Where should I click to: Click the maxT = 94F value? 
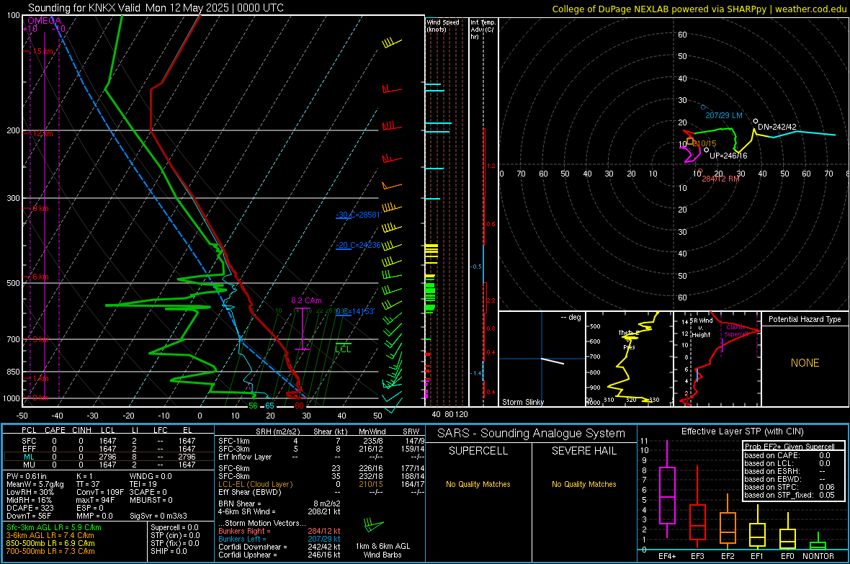95,500
